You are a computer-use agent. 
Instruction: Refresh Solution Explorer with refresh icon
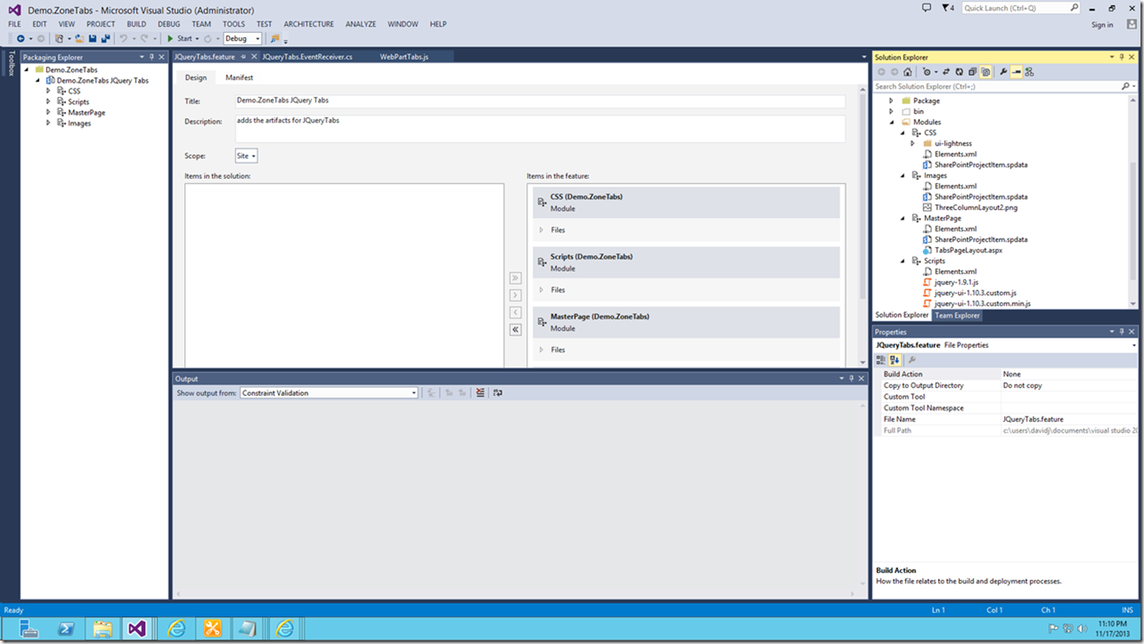point(959,72)
